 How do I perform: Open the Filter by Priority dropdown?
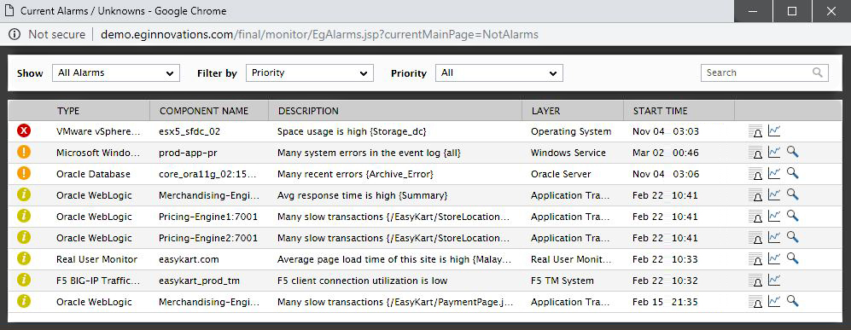click(310, 72)
